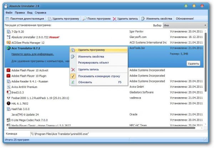Close window with red button
This screenshot has height=148, width=214.
coord(202,6)
